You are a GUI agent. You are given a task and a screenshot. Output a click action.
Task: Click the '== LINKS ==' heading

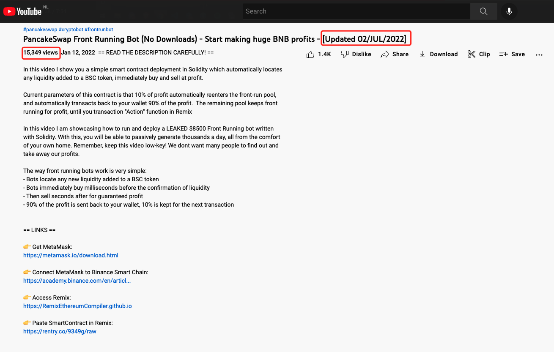point(39,230)
